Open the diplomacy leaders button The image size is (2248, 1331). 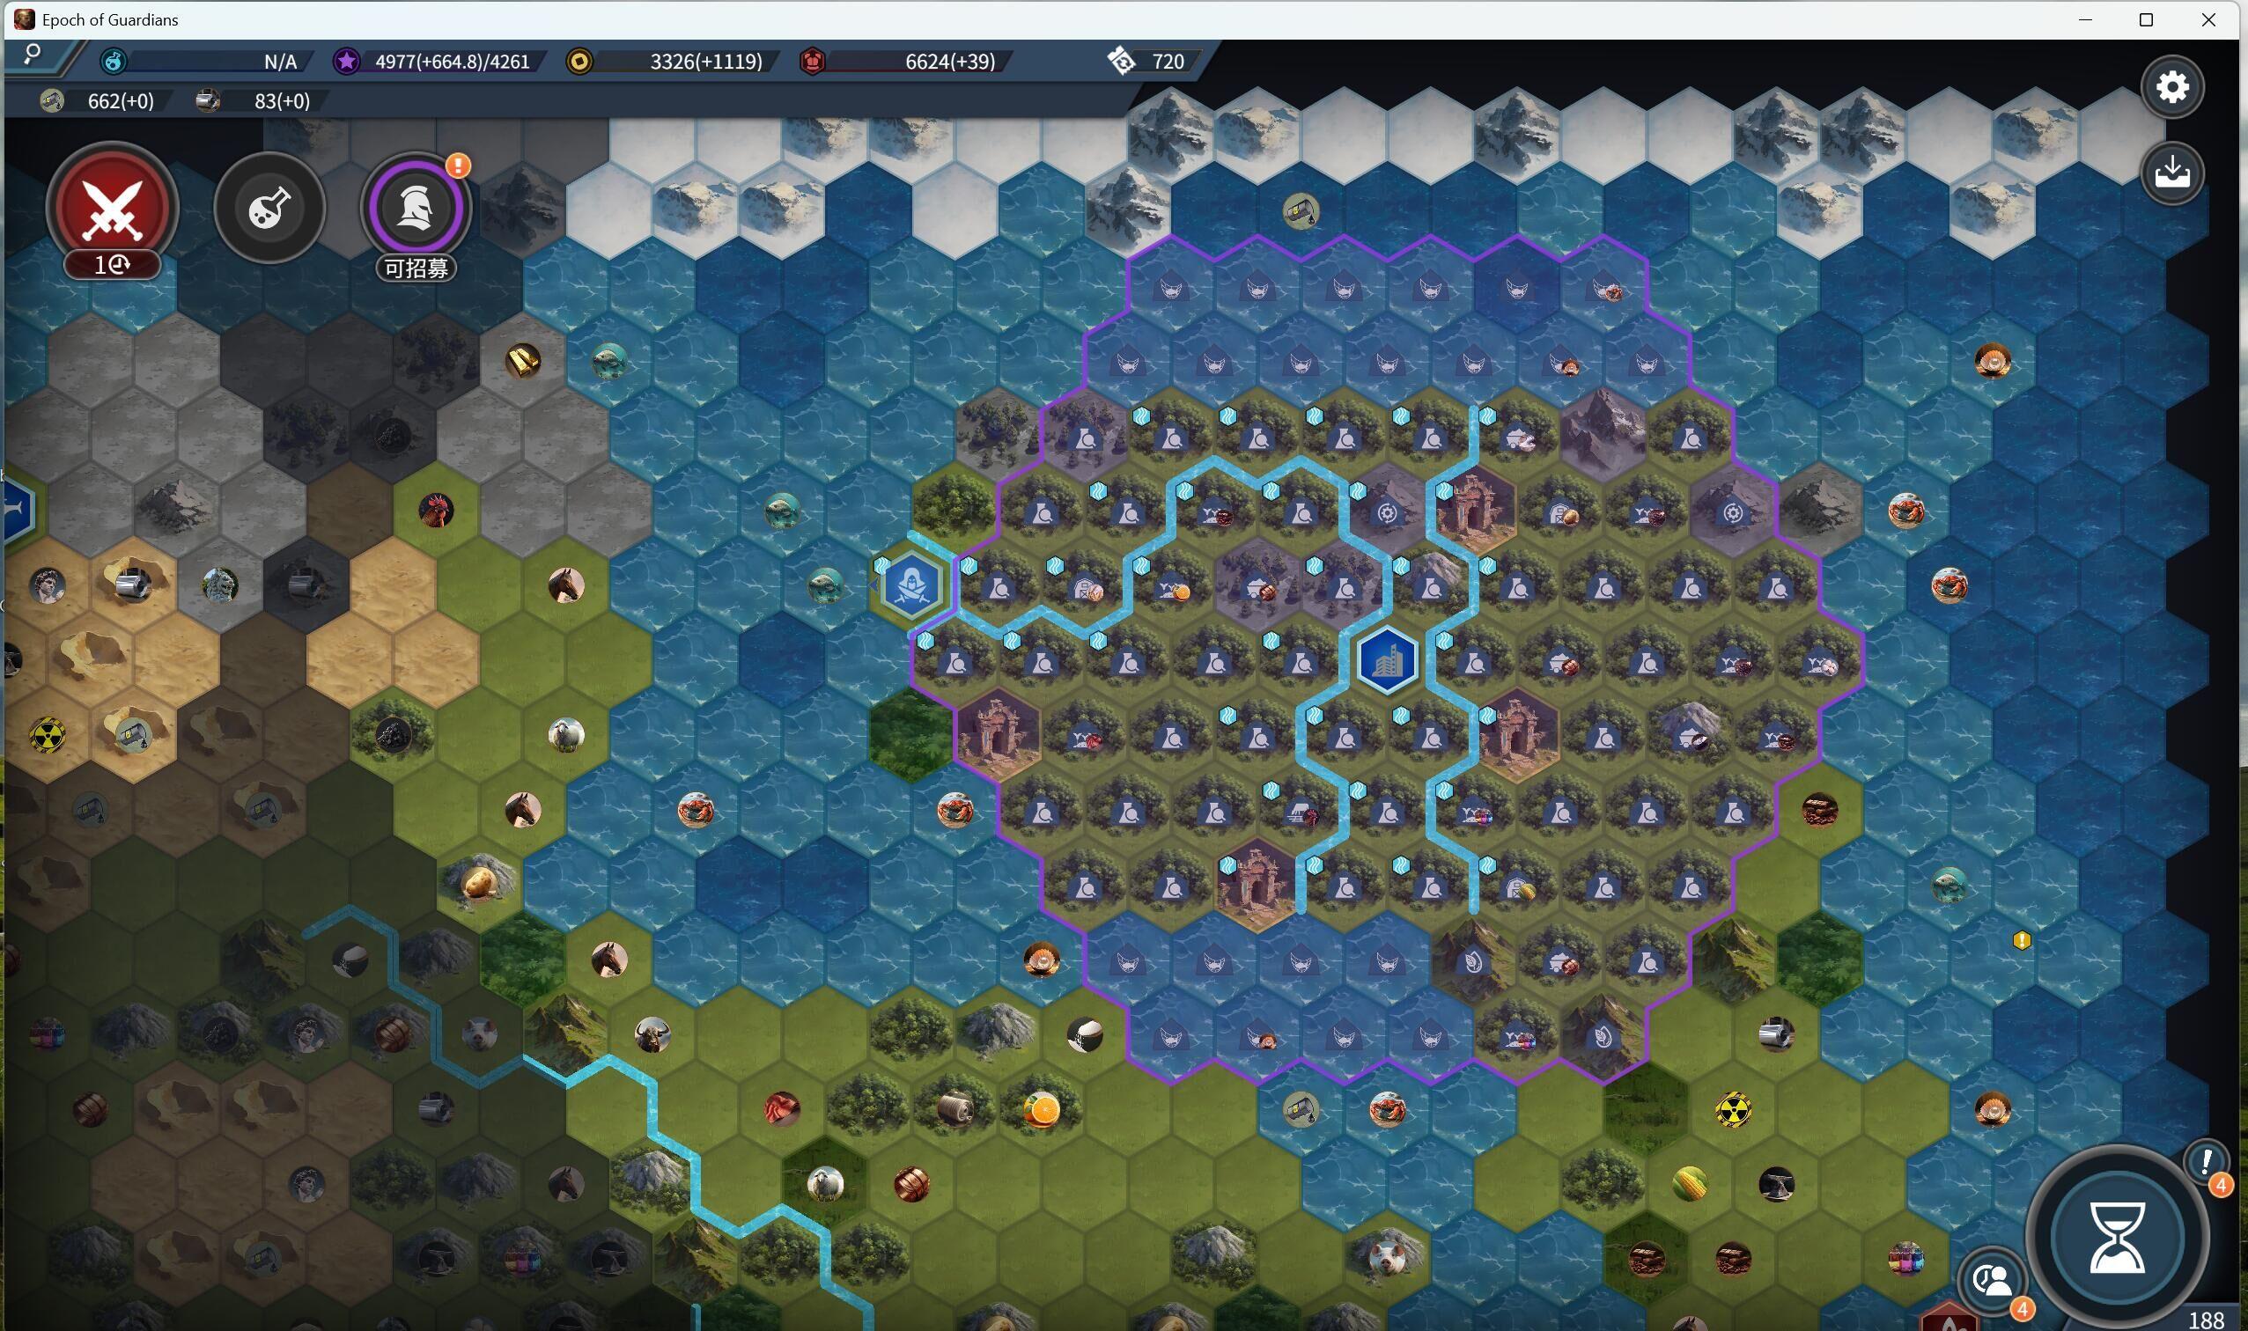coord(1994,1281)
